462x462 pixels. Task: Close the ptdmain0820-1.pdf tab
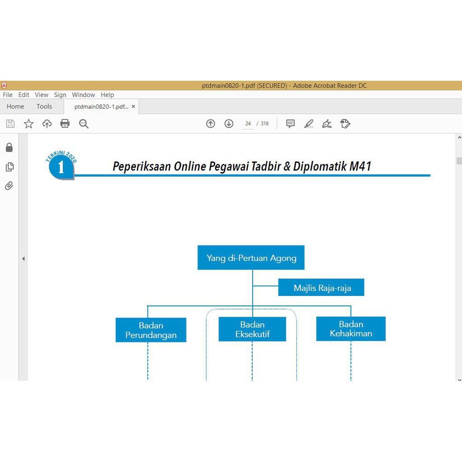tap(133, 106)
